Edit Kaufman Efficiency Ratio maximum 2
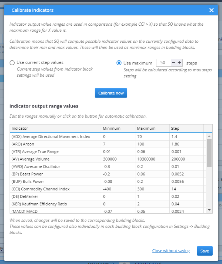The image size is (222, 264). point(152,204)
